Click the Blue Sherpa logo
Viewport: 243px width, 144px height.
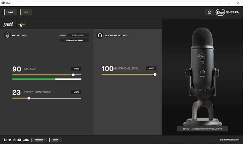227,12
